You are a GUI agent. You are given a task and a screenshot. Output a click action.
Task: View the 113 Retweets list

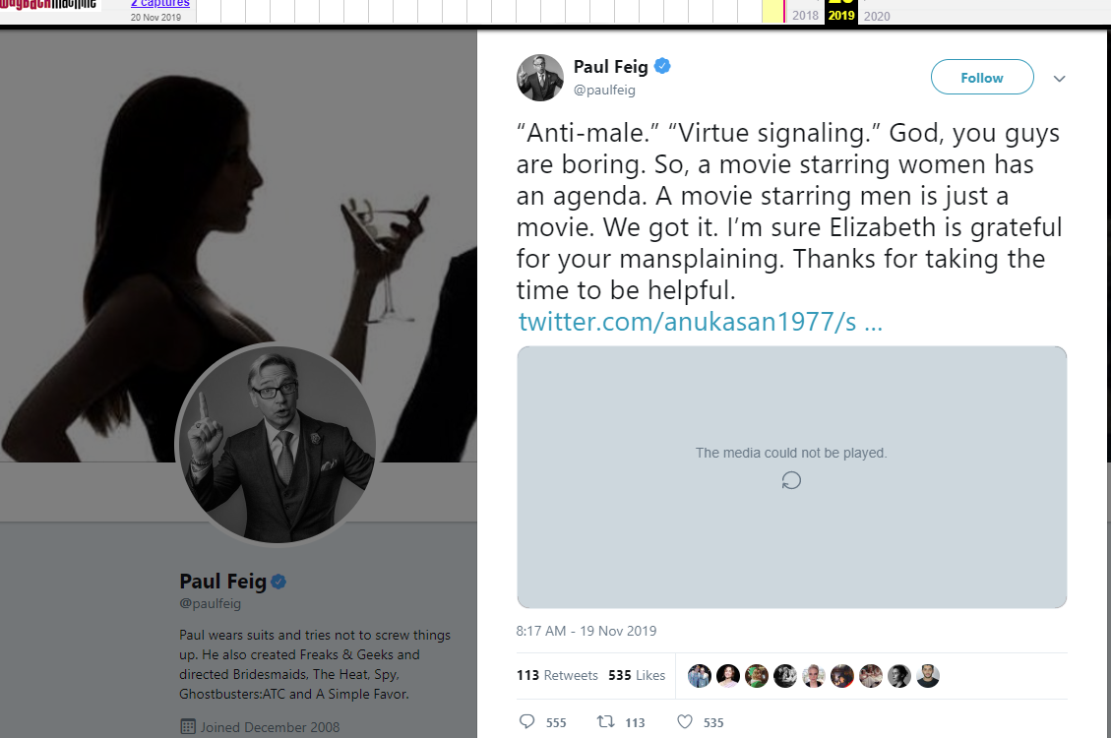click(x=557, y=675)
